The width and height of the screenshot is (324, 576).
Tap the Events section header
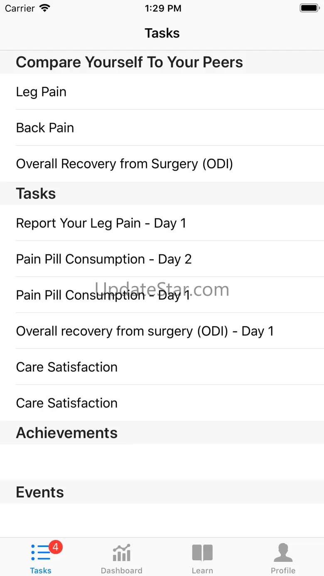point(40,492)
